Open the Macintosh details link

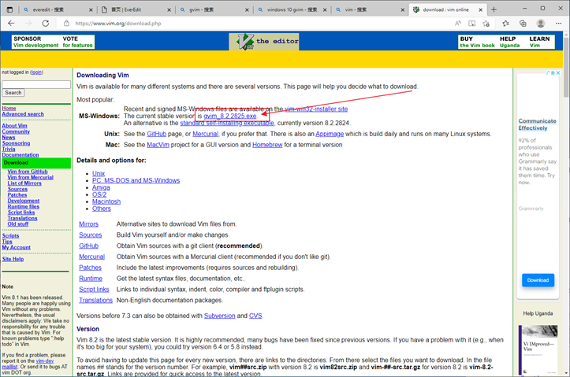pyautogui.click(x=106, y=201)
